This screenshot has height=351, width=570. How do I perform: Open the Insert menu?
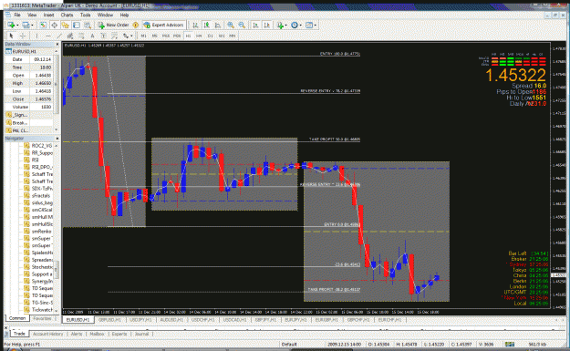click(x=48, y=15)
